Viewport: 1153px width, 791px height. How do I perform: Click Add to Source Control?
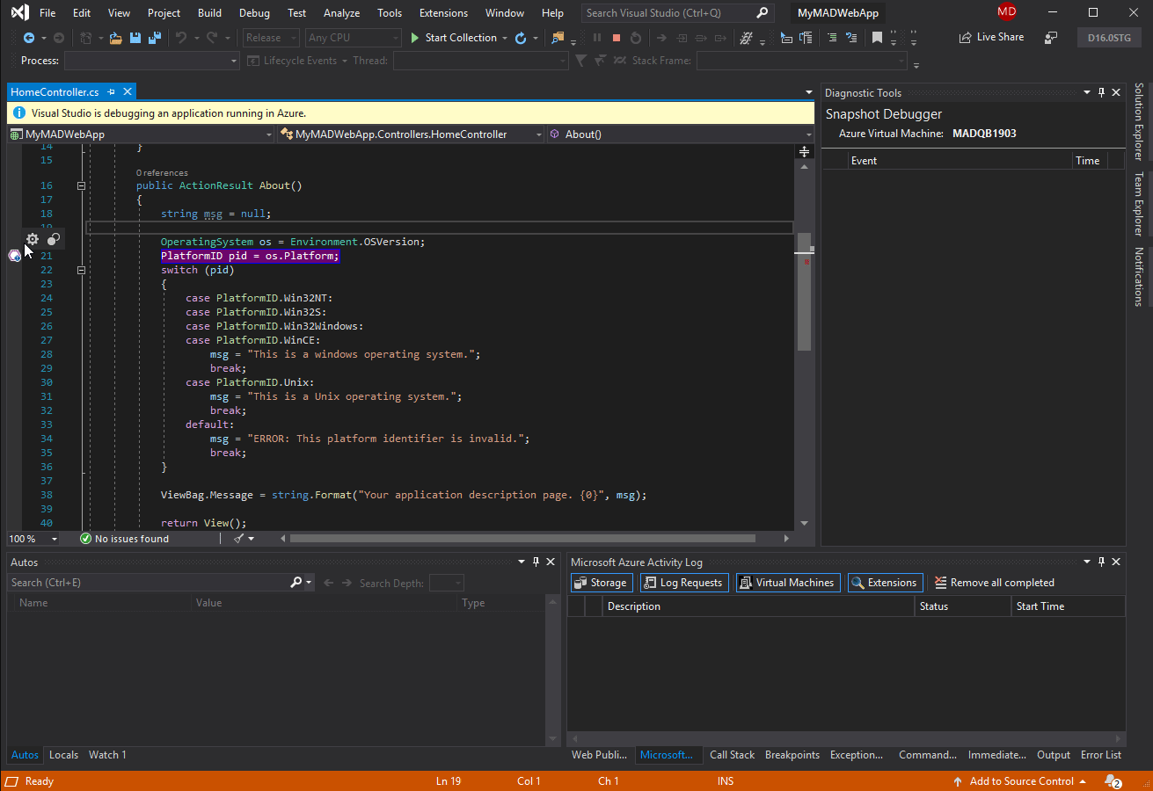tap(1019, 781)
